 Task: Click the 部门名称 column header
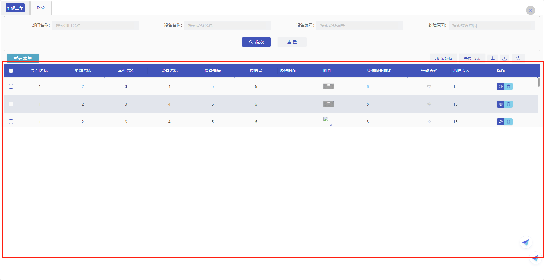coord(40,71)
